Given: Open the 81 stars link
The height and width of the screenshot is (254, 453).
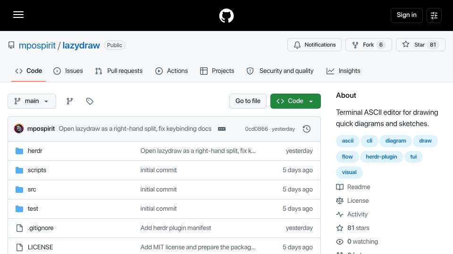Looking at the screenshot, I should click(352, 228).
